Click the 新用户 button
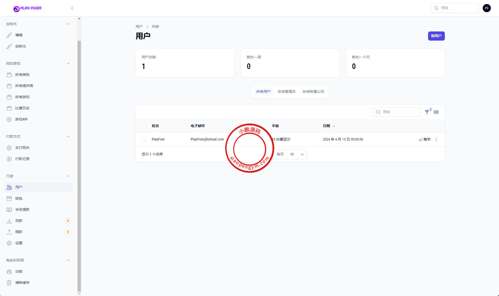Screen dimensions: 499x296 [x=436, y=36]
